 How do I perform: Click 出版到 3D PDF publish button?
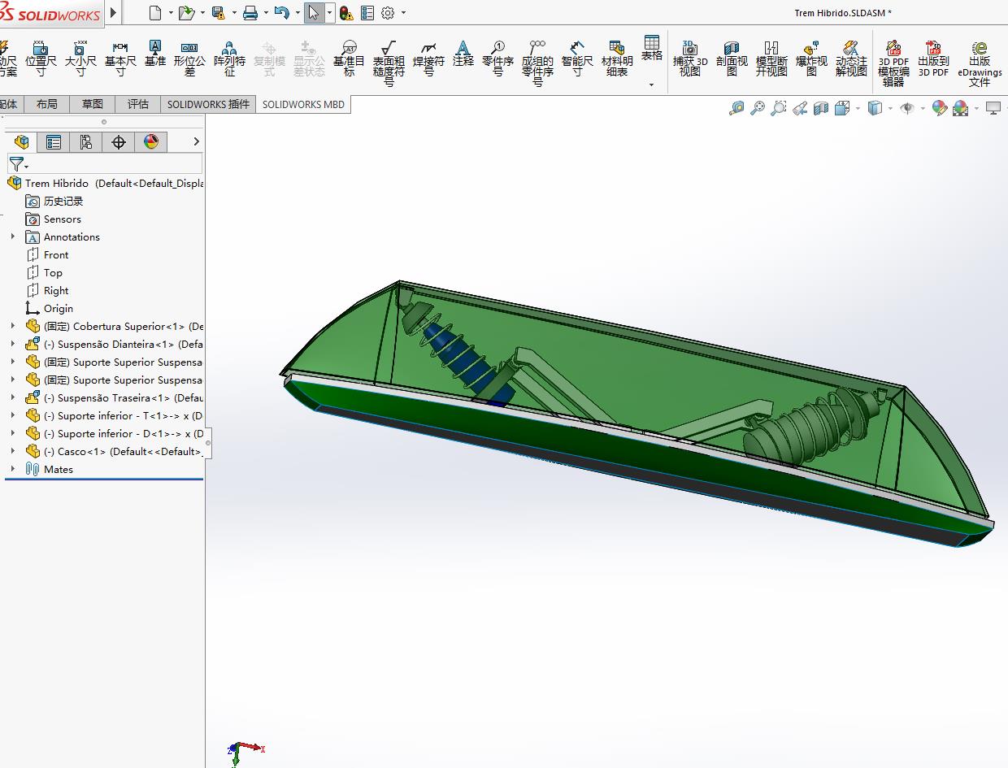click(933, 59)
